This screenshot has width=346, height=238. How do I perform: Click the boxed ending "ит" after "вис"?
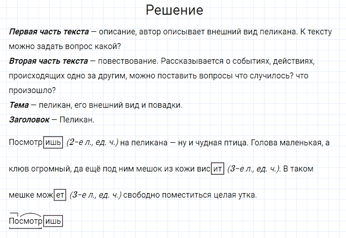click(217, 169)
